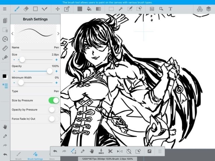Select the Gradient tool
This screenshot has height=161, width=215.
point(98,9)
